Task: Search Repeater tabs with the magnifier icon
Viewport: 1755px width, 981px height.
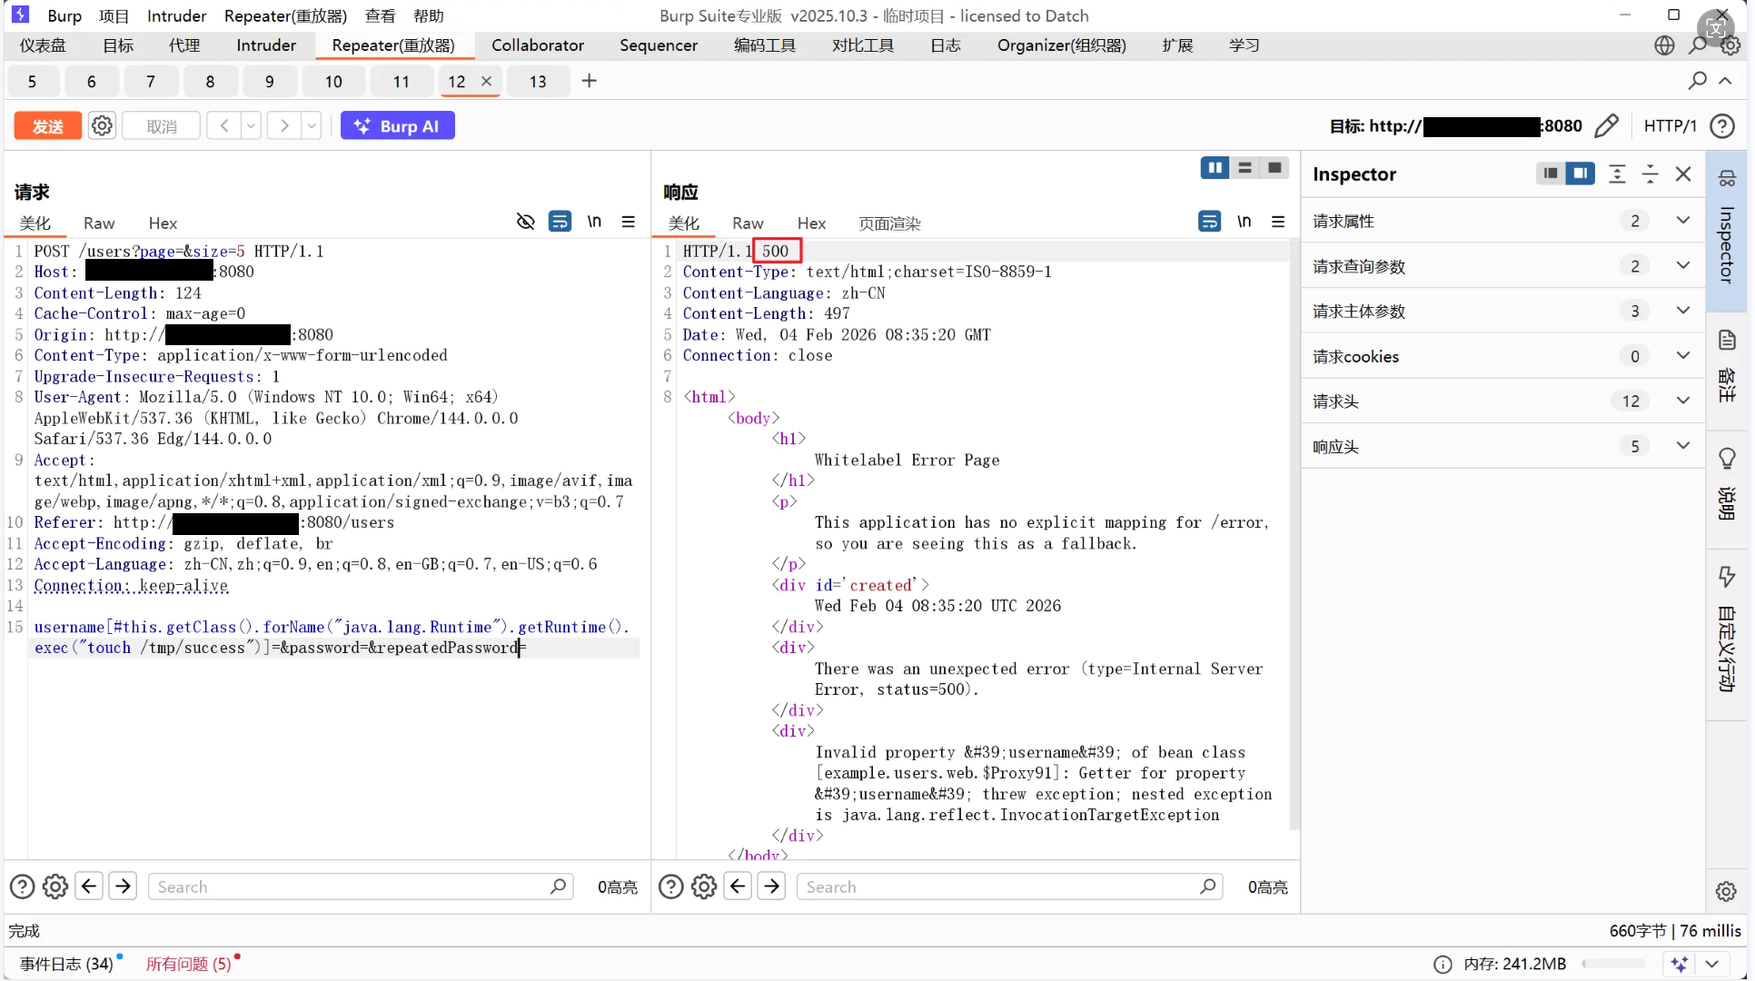Action: [x=1697, y=81]
